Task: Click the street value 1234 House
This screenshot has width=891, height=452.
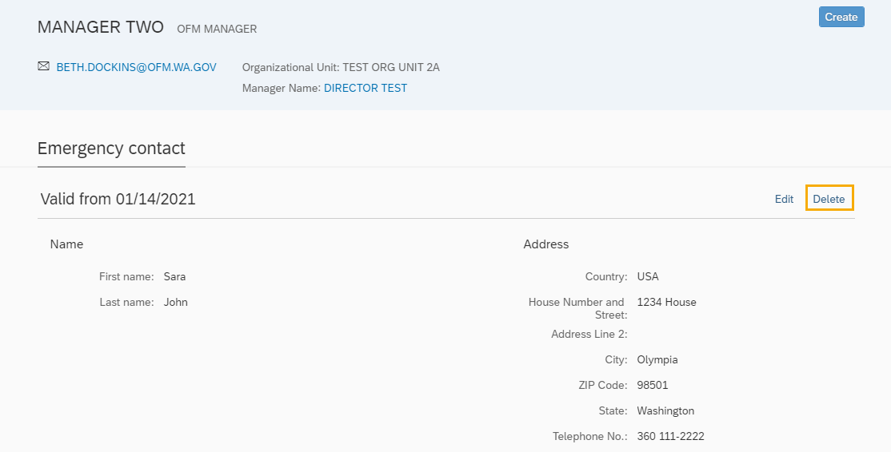Action: 666,302
